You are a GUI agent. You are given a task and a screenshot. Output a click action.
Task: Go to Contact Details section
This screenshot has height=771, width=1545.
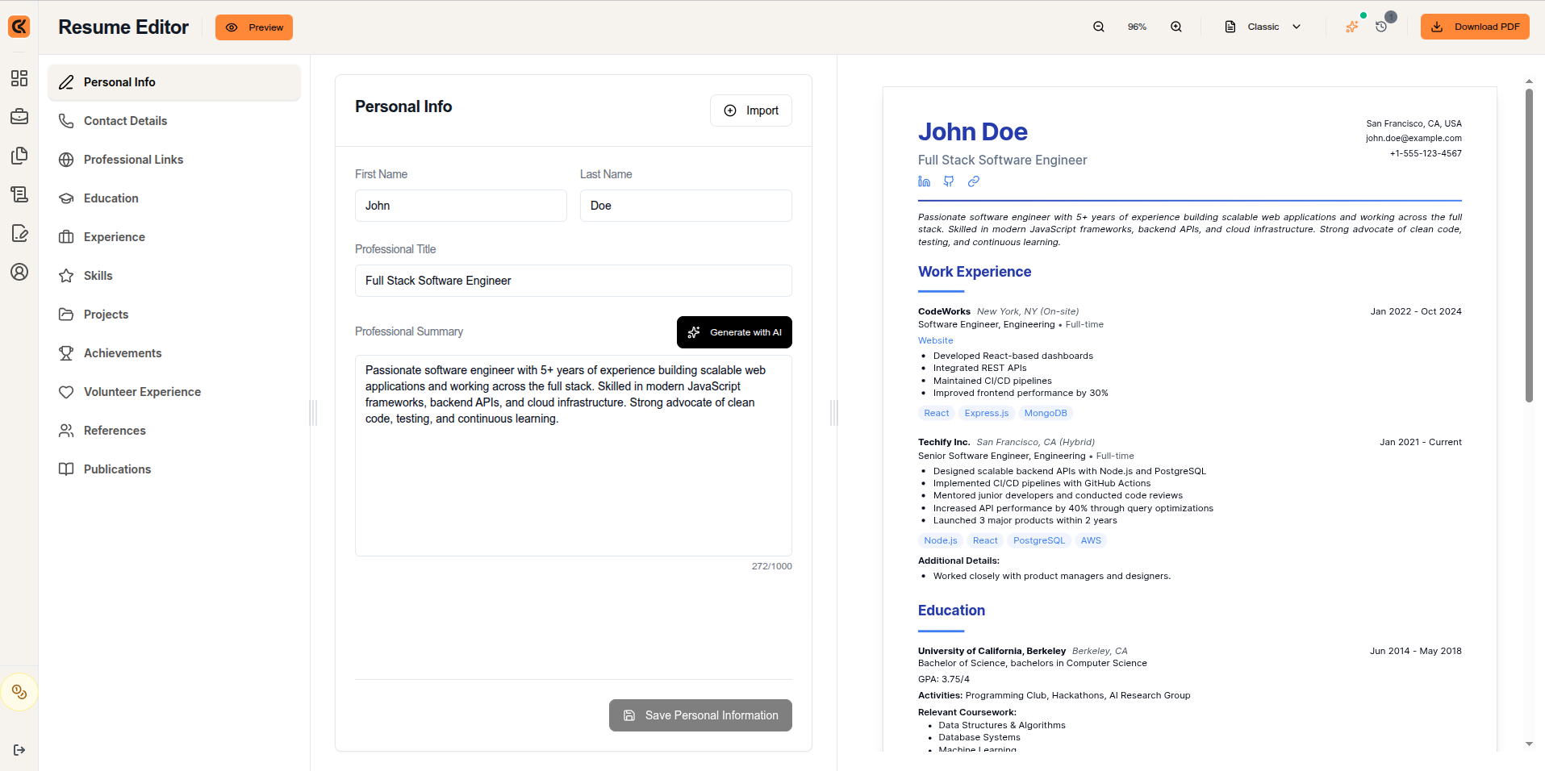[x=174, y=121]
